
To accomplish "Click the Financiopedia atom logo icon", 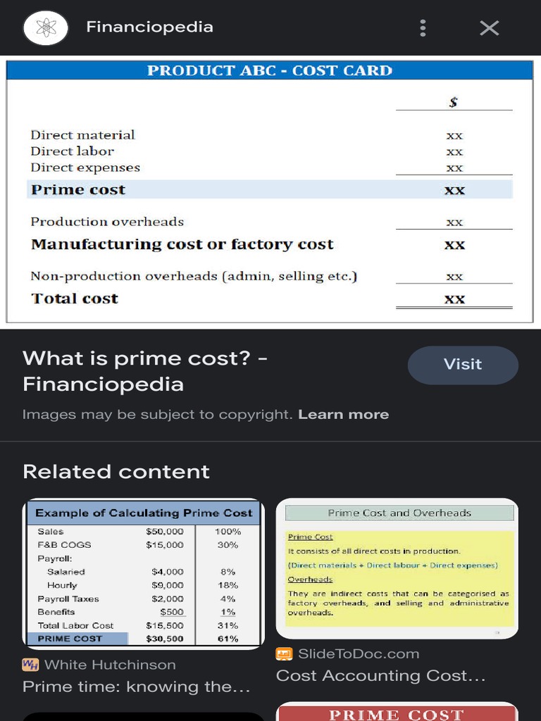I will tap(46, 28).
